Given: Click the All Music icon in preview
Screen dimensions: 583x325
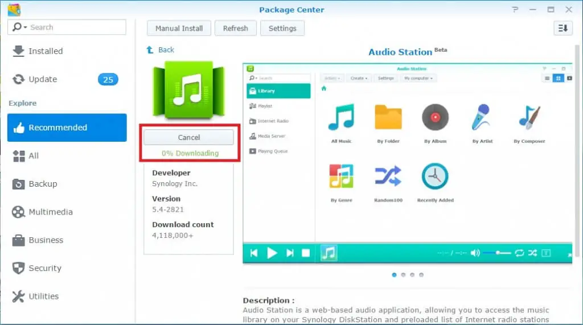Looking at the screenshot, I should point(342,117).
